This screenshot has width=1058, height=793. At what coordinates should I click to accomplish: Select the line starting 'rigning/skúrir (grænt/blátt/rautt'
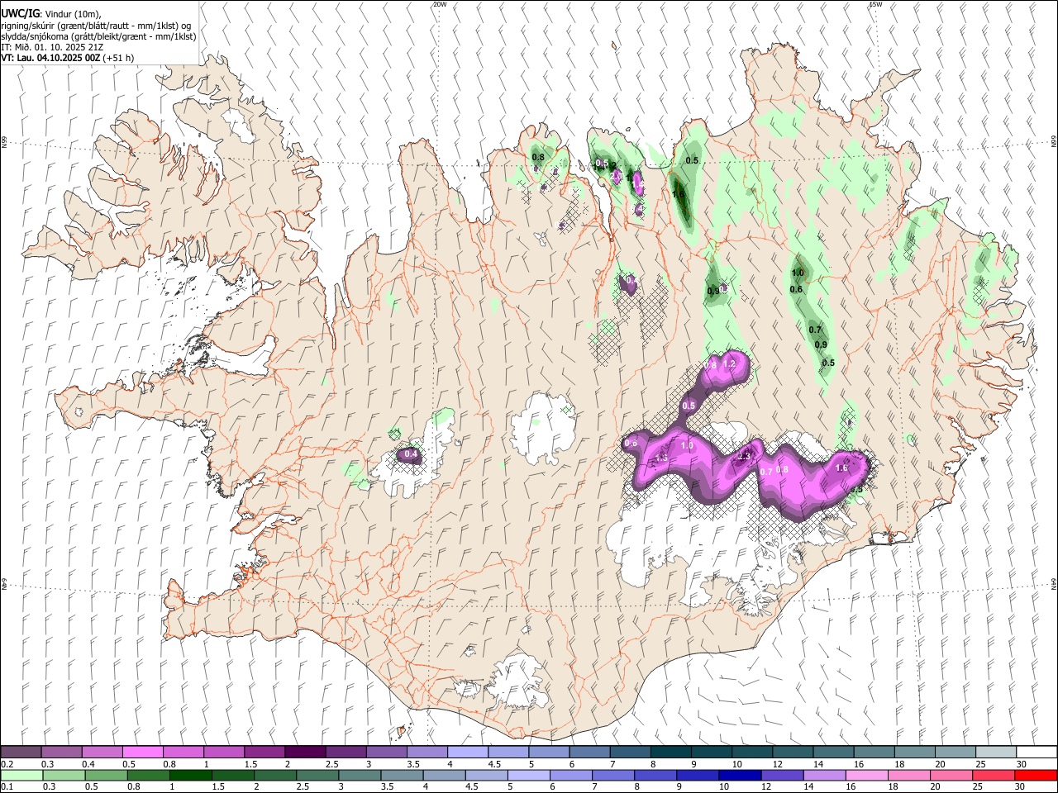pos(97,26)
